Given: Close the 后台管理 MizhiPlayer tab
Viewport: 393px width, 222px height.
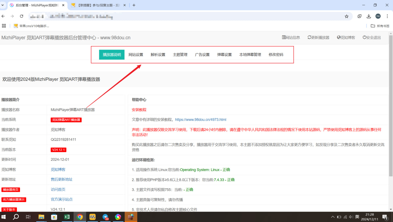Looking at the screenshot, I should click(63, 5).
